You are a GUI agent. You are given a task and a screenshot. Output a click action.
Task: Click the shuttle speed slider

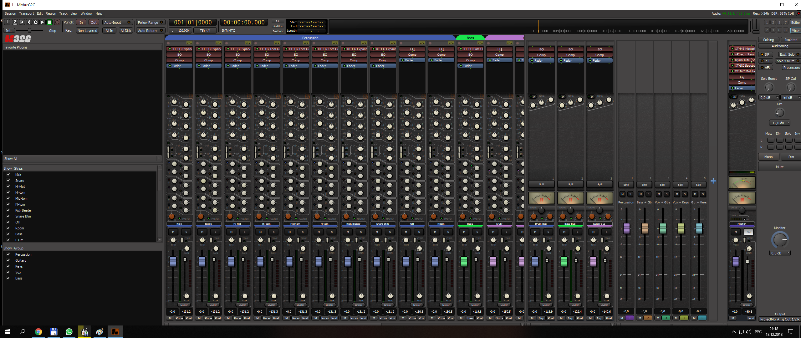click(x=30, y=30)
